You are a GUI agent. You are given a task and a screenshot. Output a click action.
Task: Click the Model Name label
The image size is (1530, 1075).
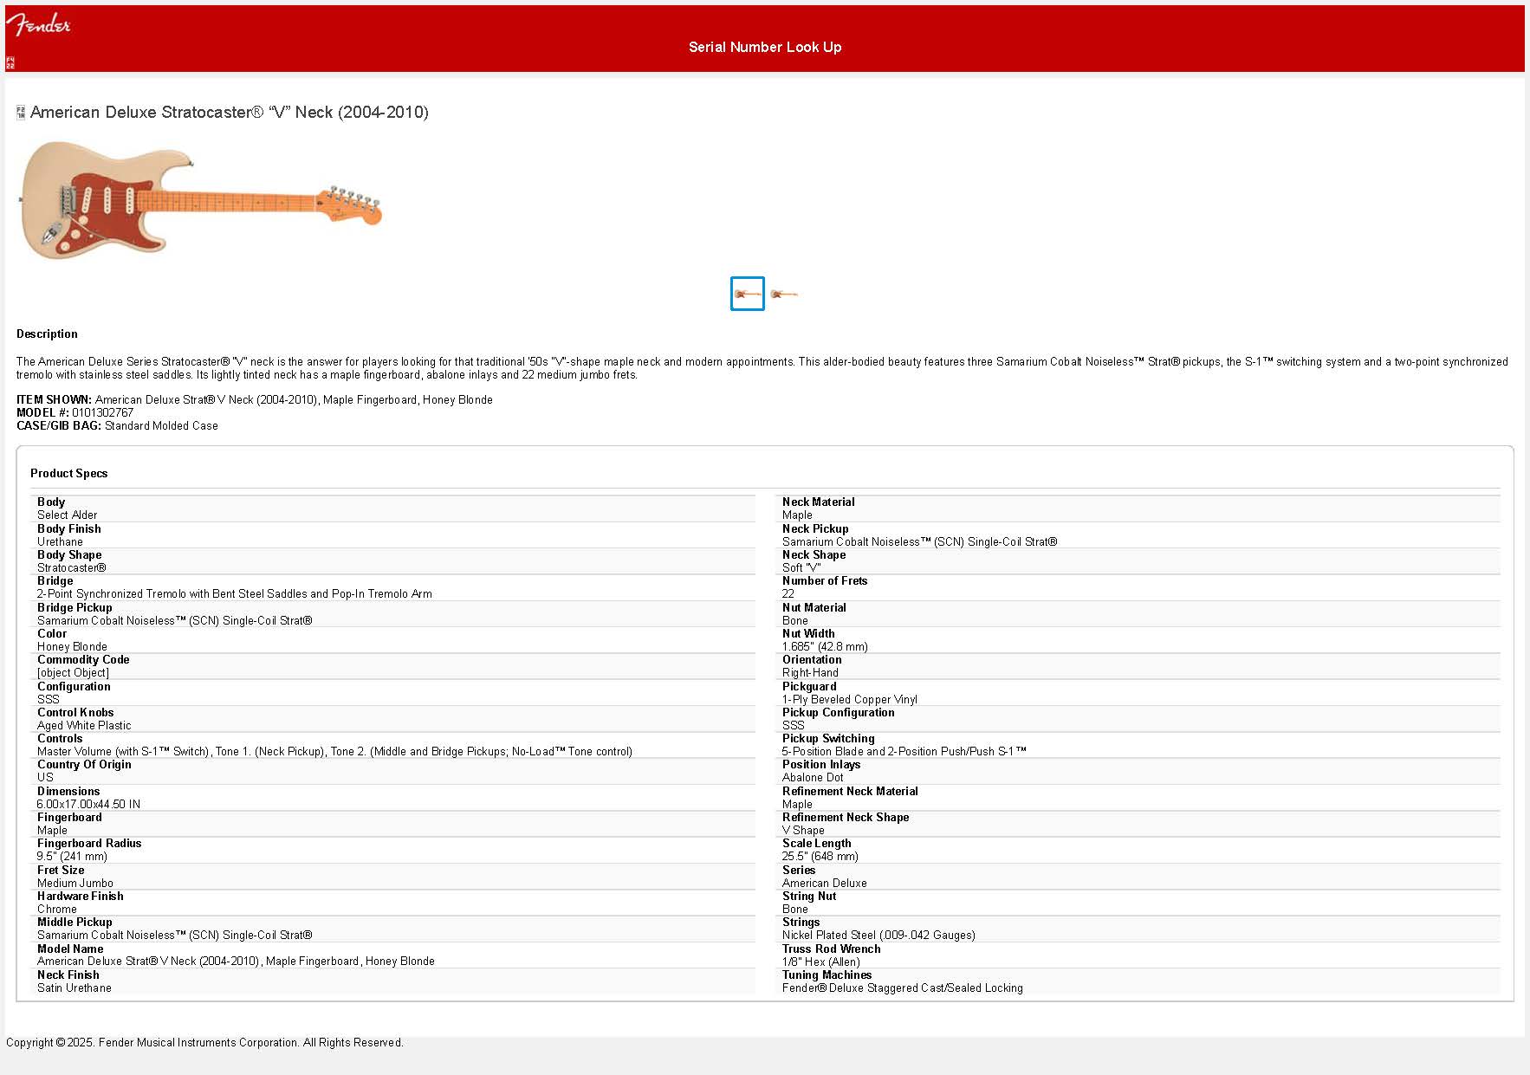coord(70,949)
